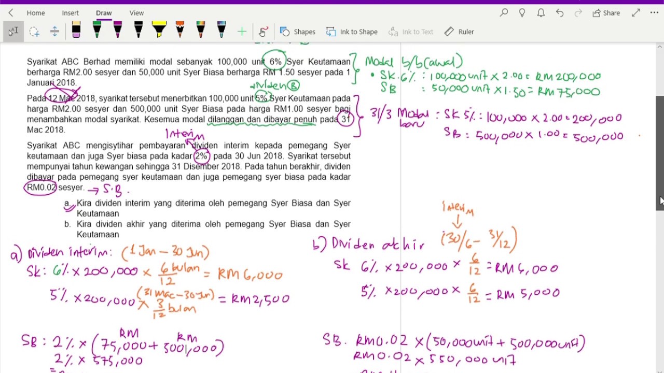
Task: Choose the yellow highlighter
Action: pyautogui.click(x=159, y=31)
